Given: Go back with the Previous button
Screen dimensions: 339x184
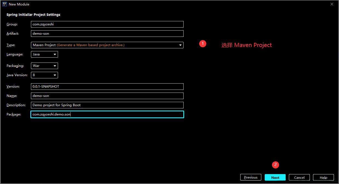Looking at the screenshot, I should pyautogui.click(x=251, y=177).
